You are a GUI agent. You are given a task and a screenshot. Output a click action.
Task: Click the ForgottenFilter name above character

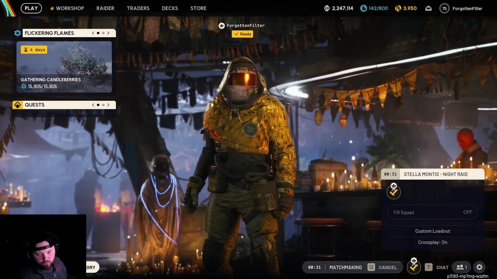246,26
